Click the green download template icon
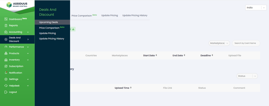Viewport: 269px width, 106px height. 73,29
